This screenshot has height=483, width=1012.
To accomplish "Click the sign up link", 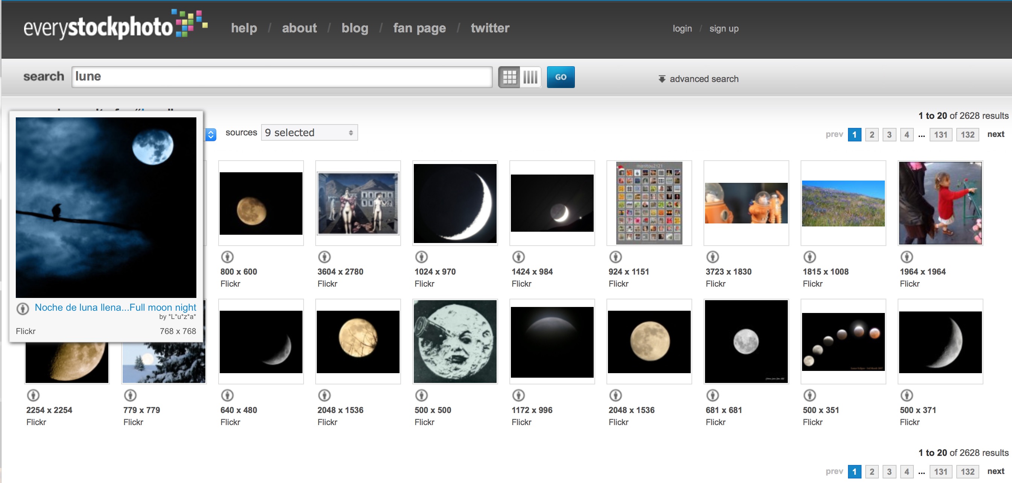I will pos(725,28).
